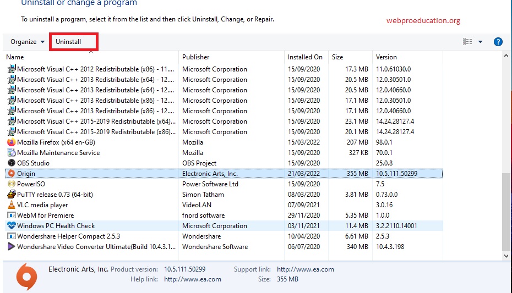Select the Windows PC Health Check entry

[x=56, y=225]
